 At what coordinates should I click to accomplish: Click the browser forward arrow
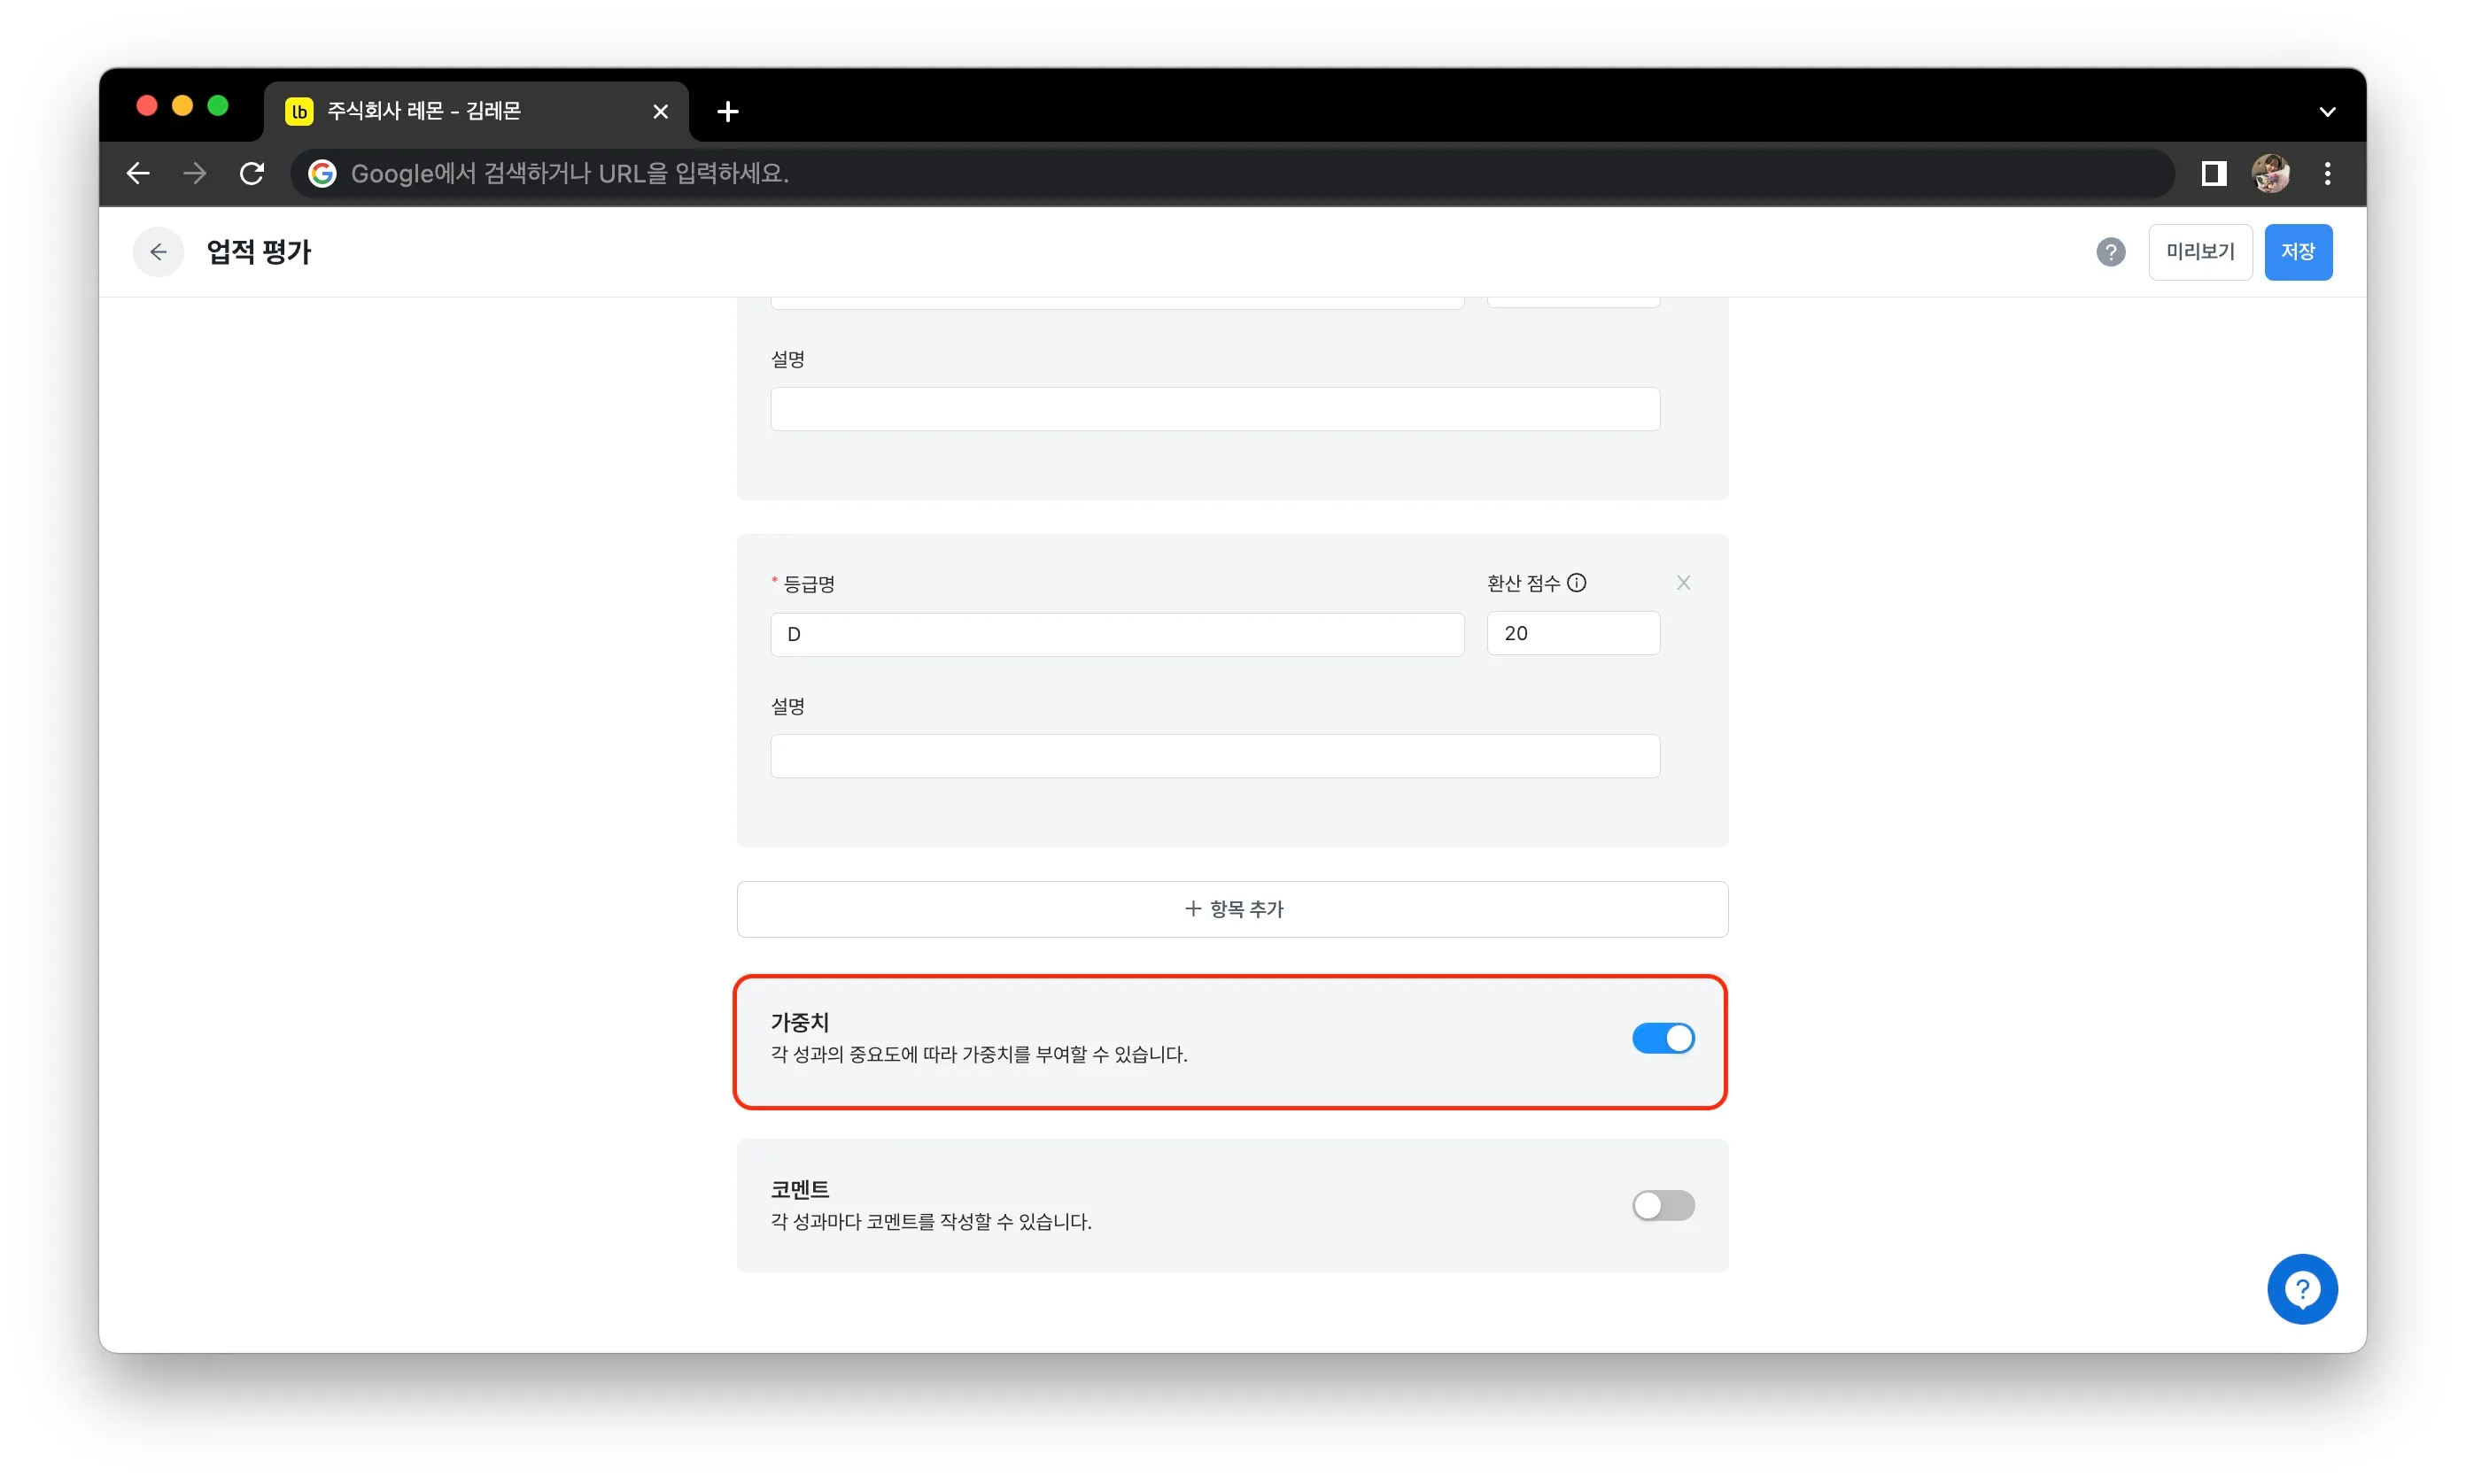[x=195, y=173]
